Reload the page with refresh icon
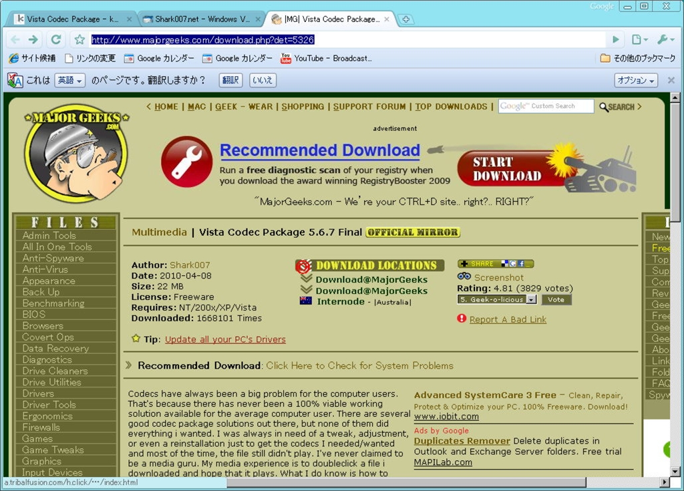The image size is (684, 491). [x=56, y=39]
